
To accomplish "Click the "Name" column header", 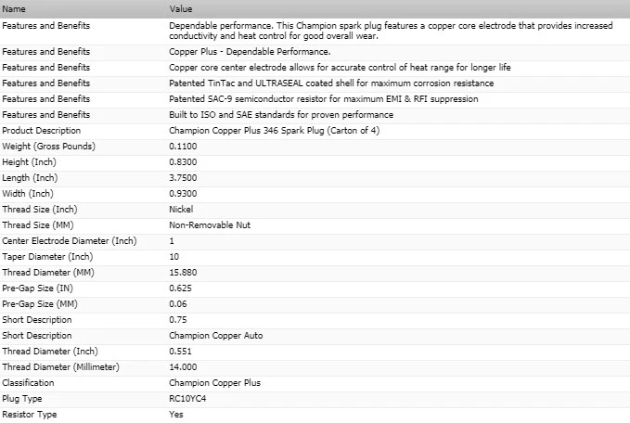I will coord(14,9).
